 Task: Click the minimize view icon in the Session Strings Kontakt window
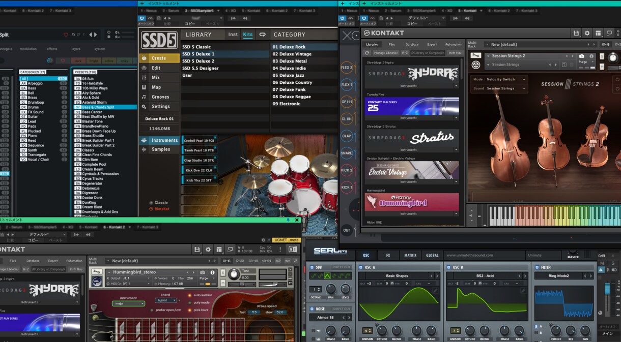[609, 33]
